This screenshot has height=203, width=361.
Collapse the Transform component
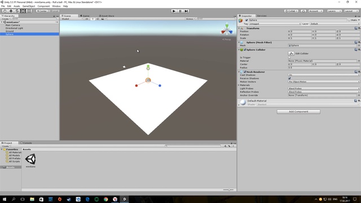click(x=239, y=28)
